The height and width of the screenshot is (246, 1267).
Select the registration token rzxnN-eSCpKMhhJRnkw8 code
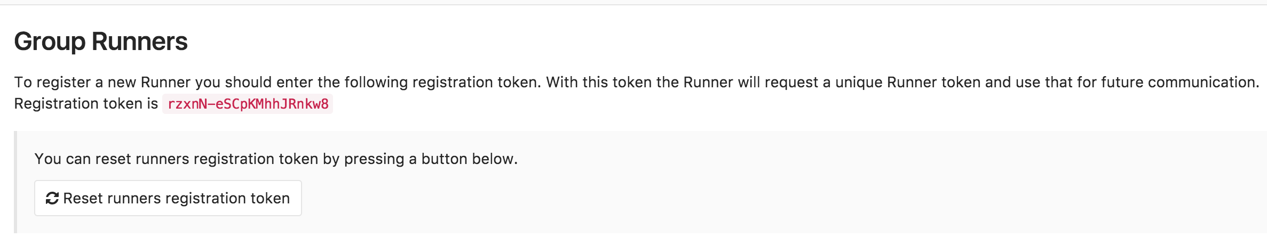[x=248, y=104]
